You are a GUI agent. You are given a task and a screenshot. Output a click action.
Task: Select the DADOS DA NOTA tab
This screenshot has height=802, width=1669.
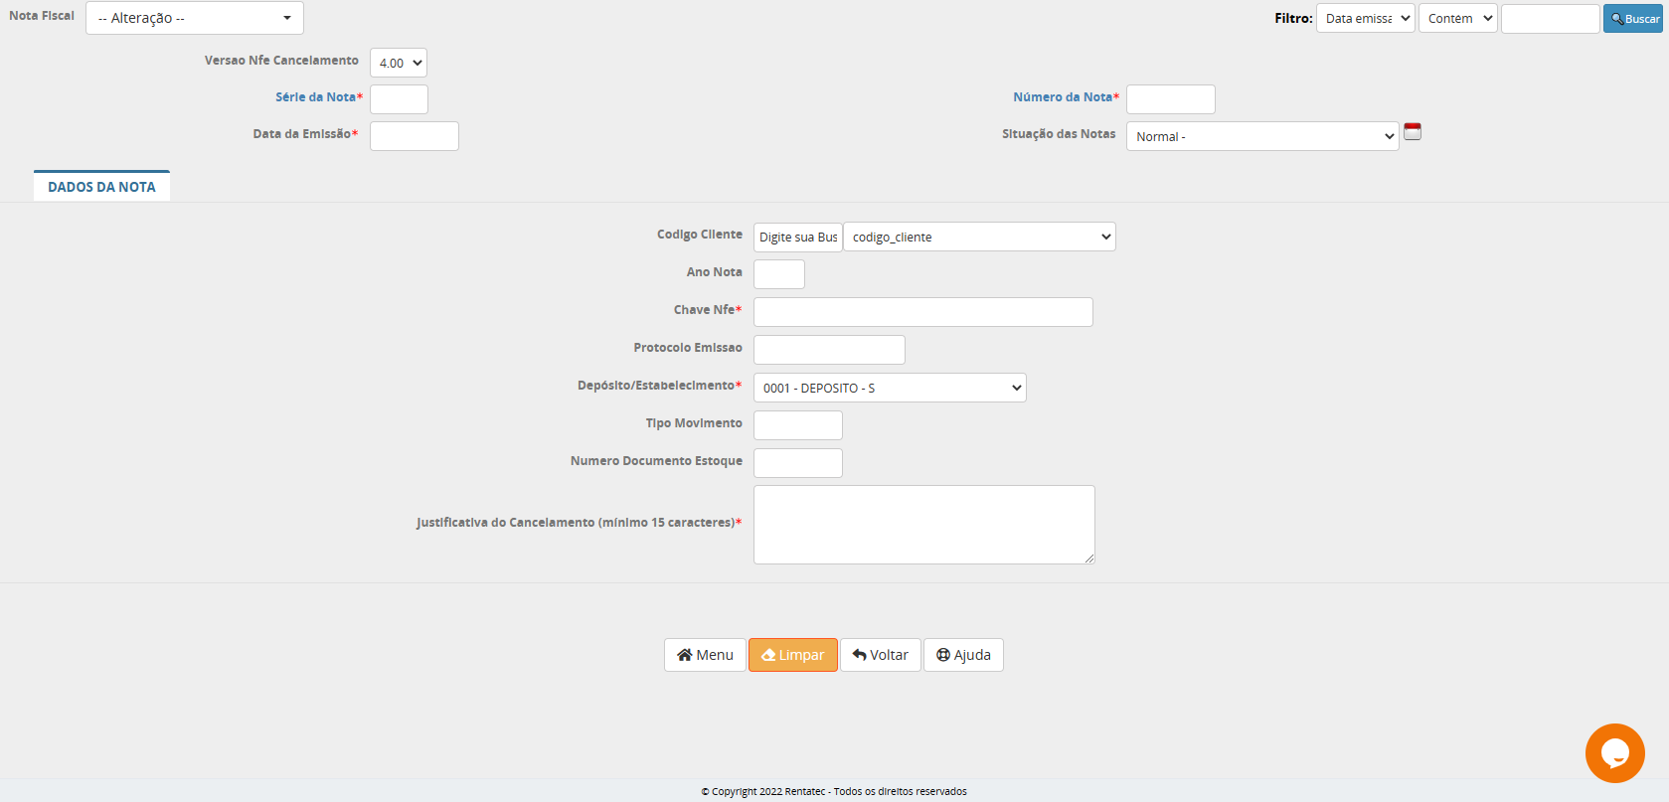click(101, 187)
